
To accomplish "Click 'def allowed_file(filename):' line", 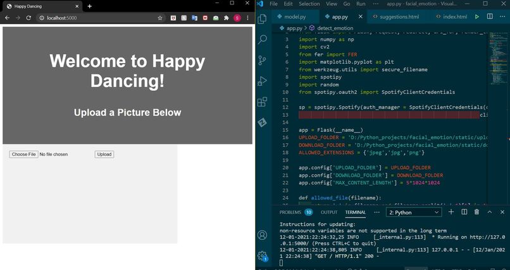I will pos(340,198).
